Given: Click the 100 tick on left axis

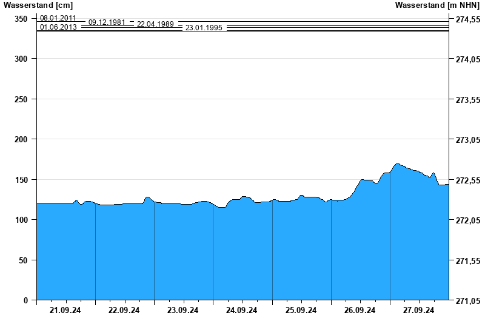Looking at the screenshot, I should coord(21,220).
